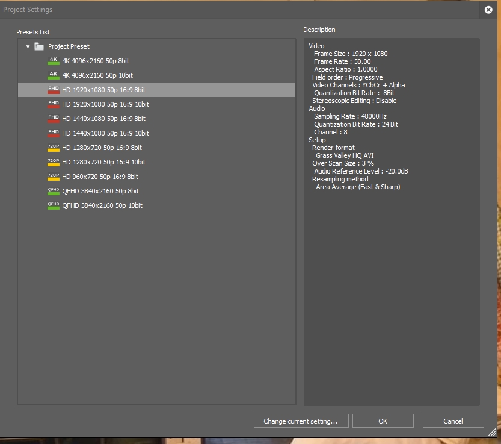Click the 'Frame Size : 1920 x 1080' text

point(351,54)
